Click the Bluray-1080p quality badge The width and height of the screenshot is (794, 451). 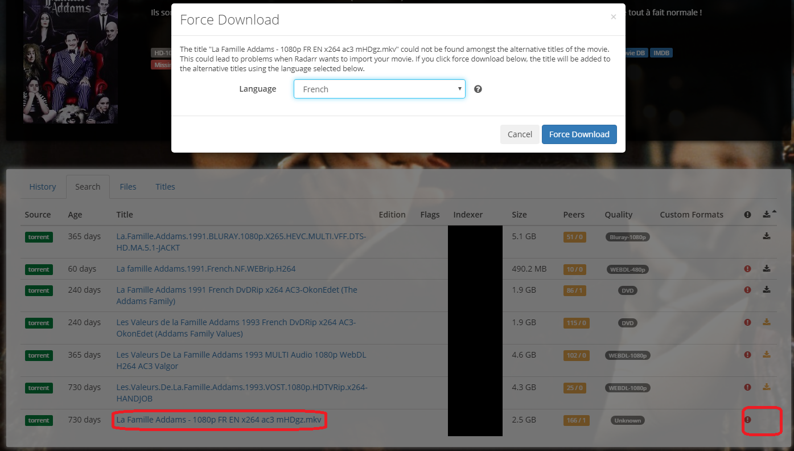[x=628, y=237]
